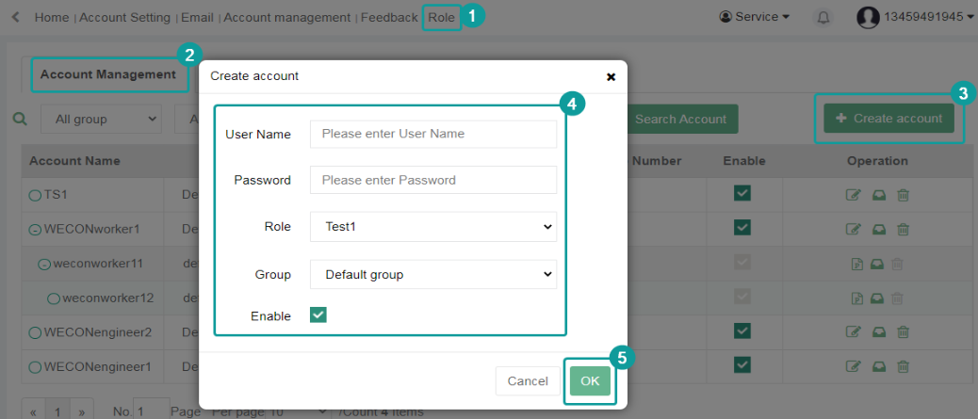Screen dimensions: 978x419
Task: Click the user avatar icon
Action: (868, 18)
